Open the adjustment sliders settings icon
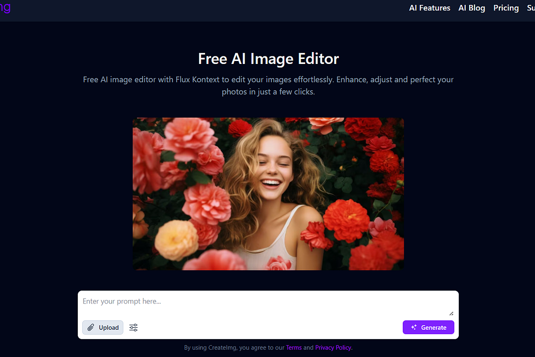The image size is (535, 357). [x=133, y=327]
